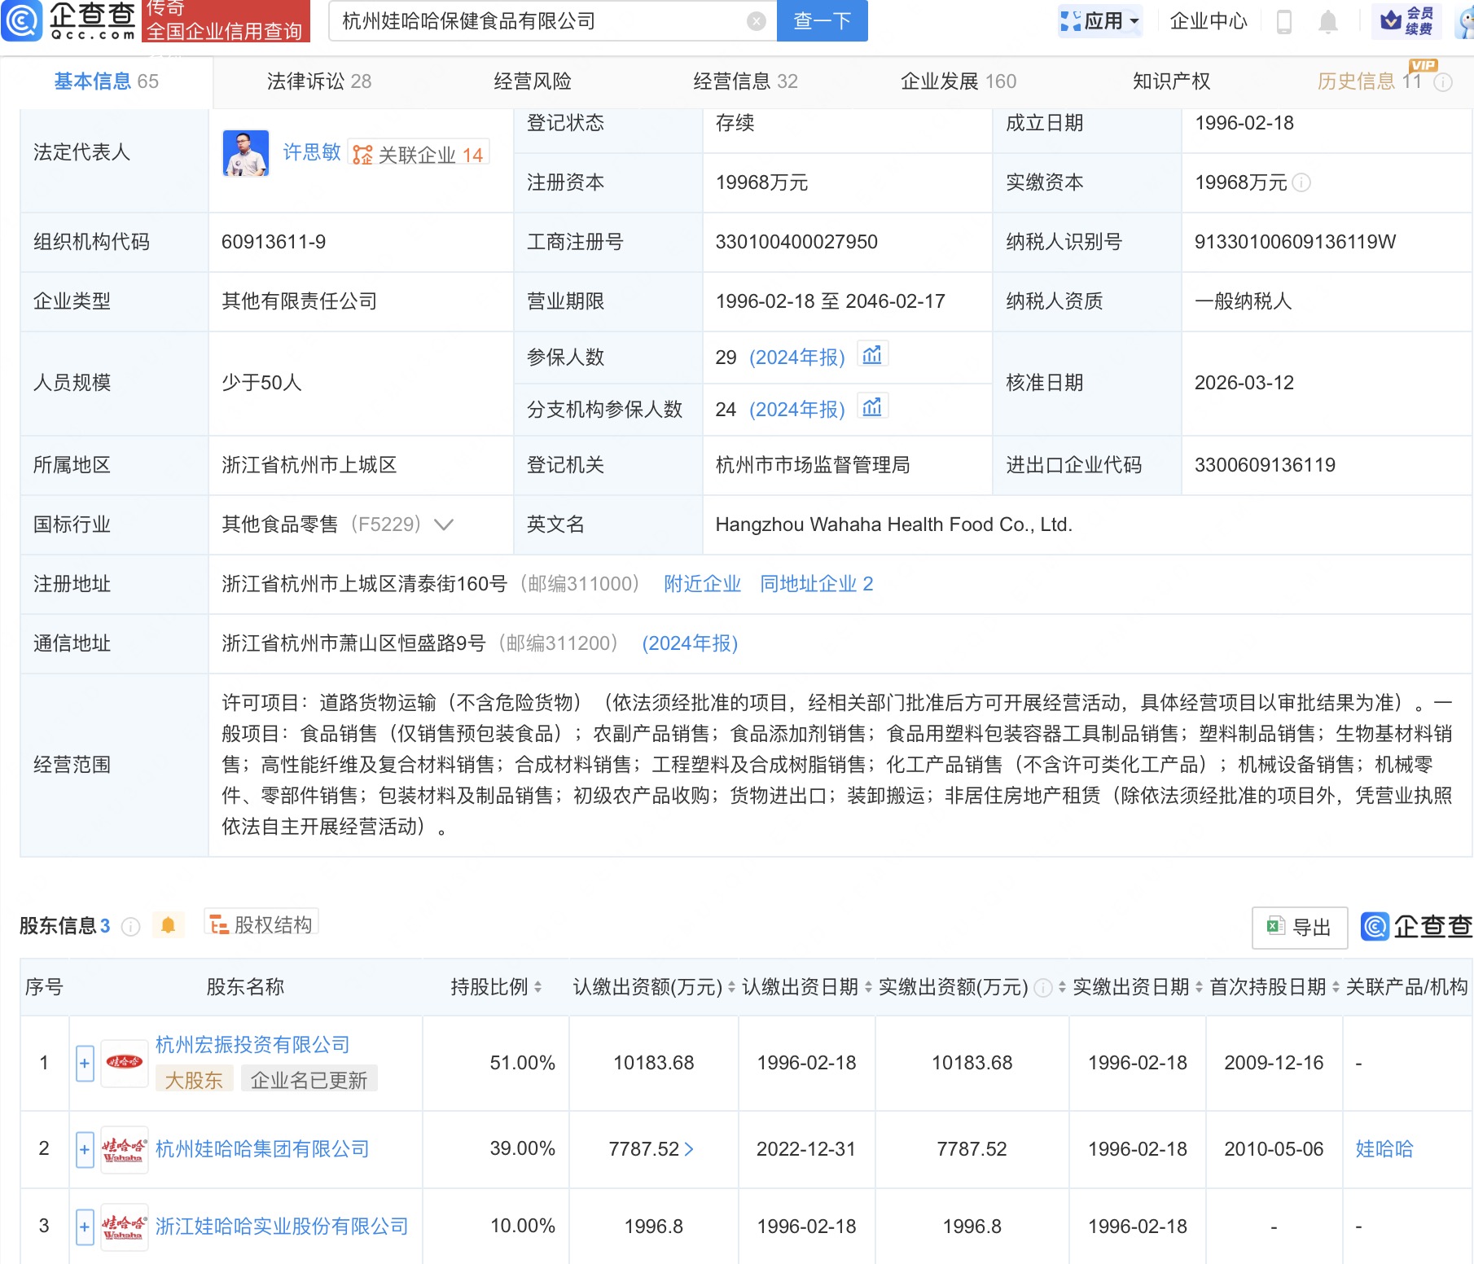Open the notification bell icon
Viewport: 1474px width, 1264px height.
click(1326, 22)
